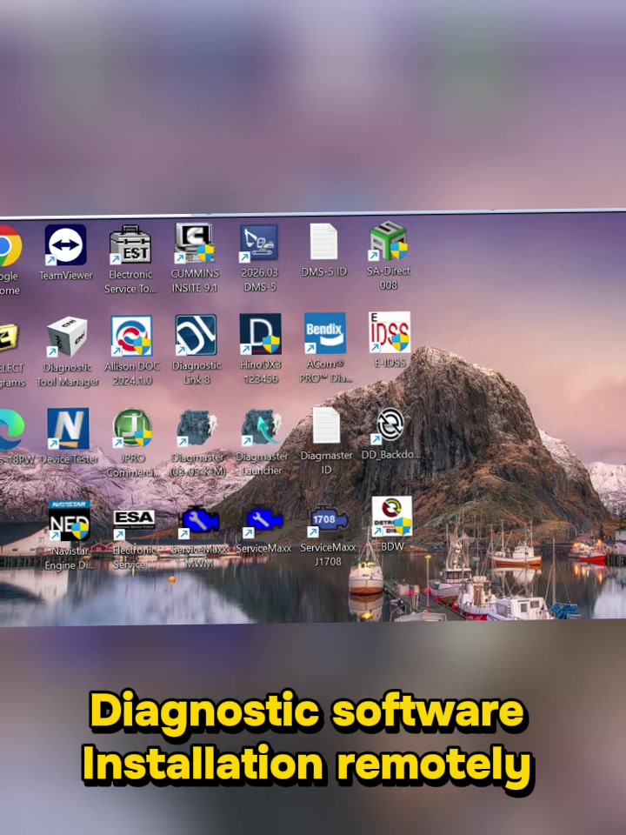Launch the ServiceMaxx MWM shortcut

point(200,521)
